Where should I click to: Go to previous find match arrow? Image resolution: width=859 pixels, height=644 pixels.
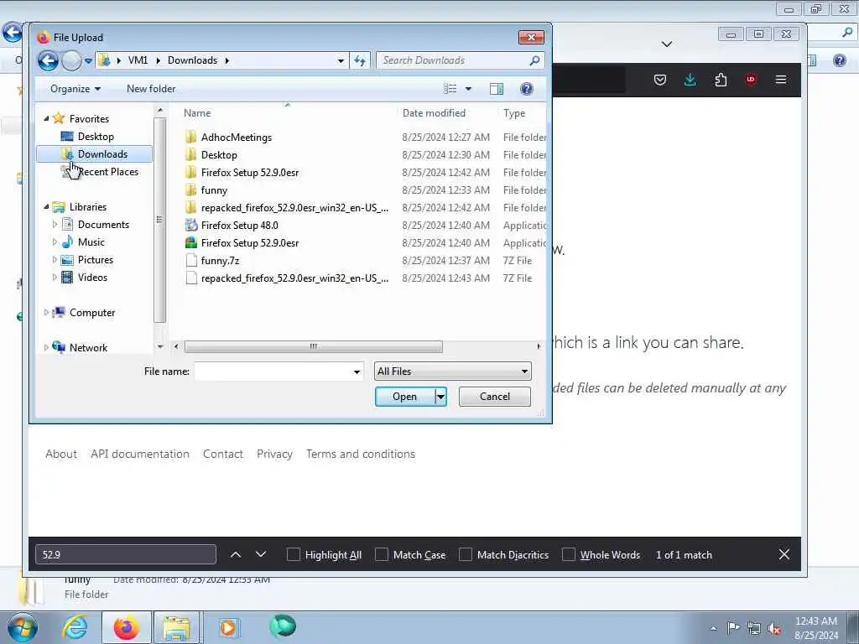[x=236, y=555]
